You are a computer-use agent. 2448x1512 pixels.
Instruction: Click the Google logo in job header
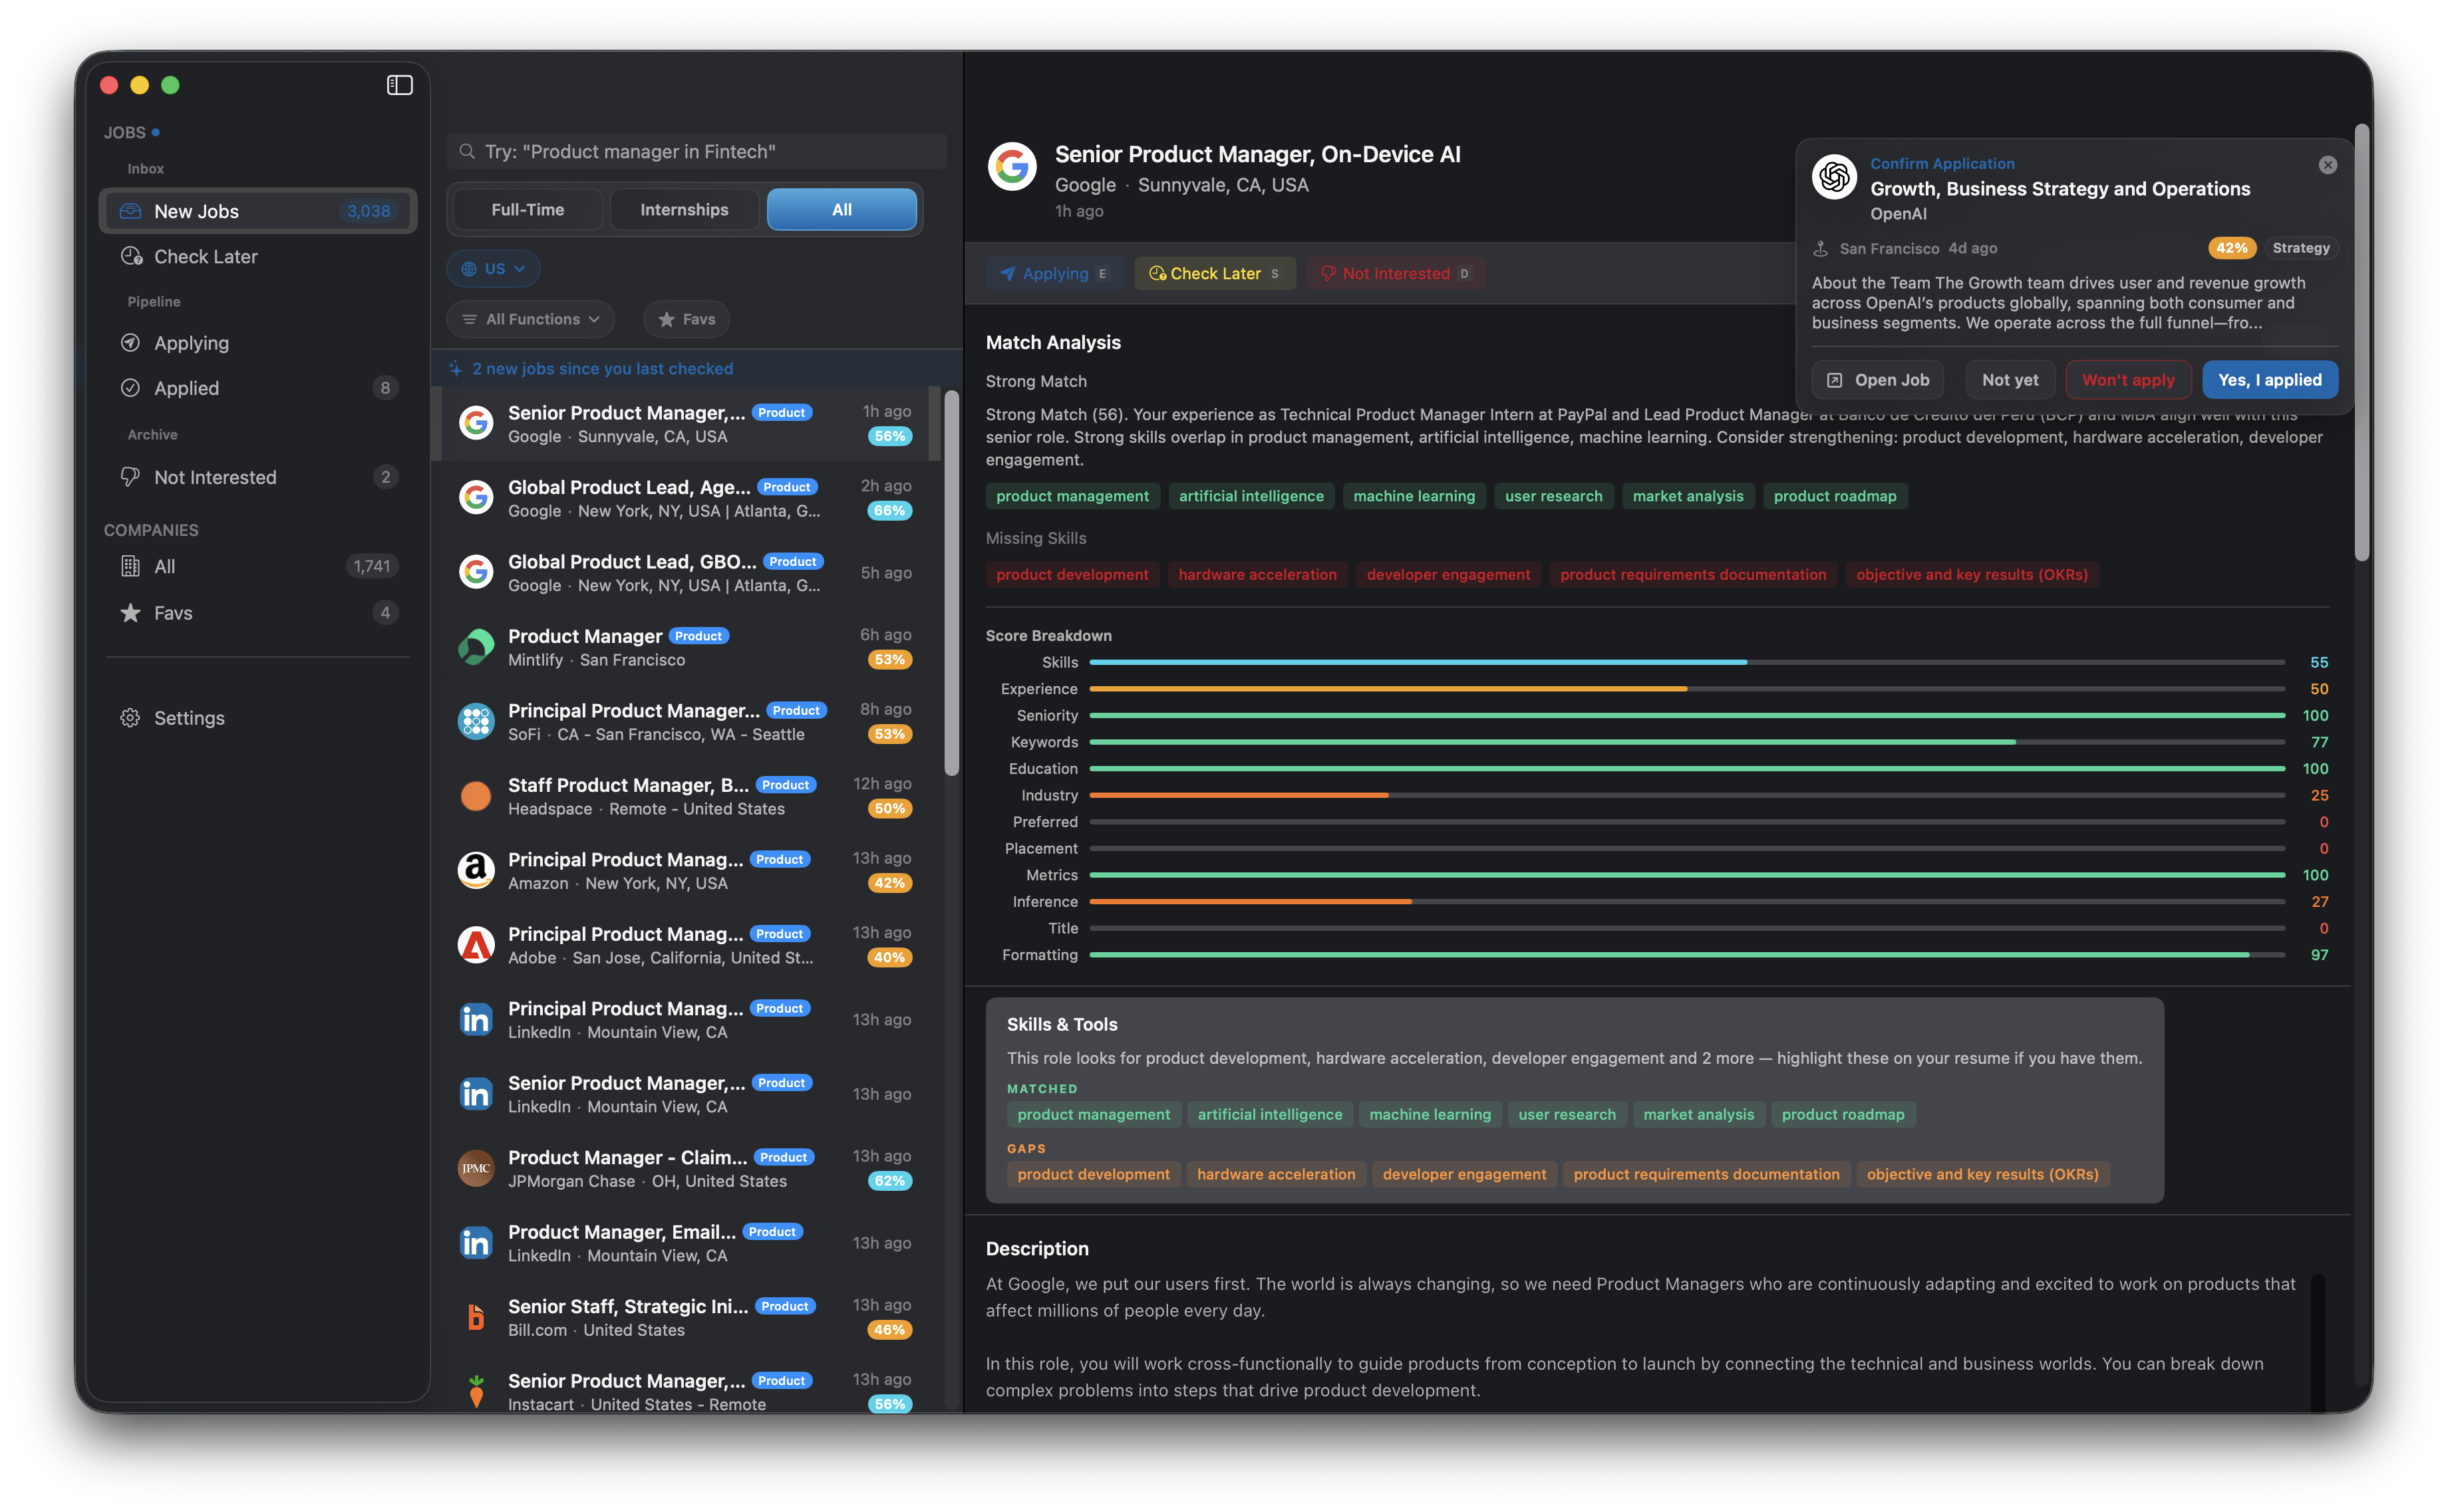(1011, 166)
